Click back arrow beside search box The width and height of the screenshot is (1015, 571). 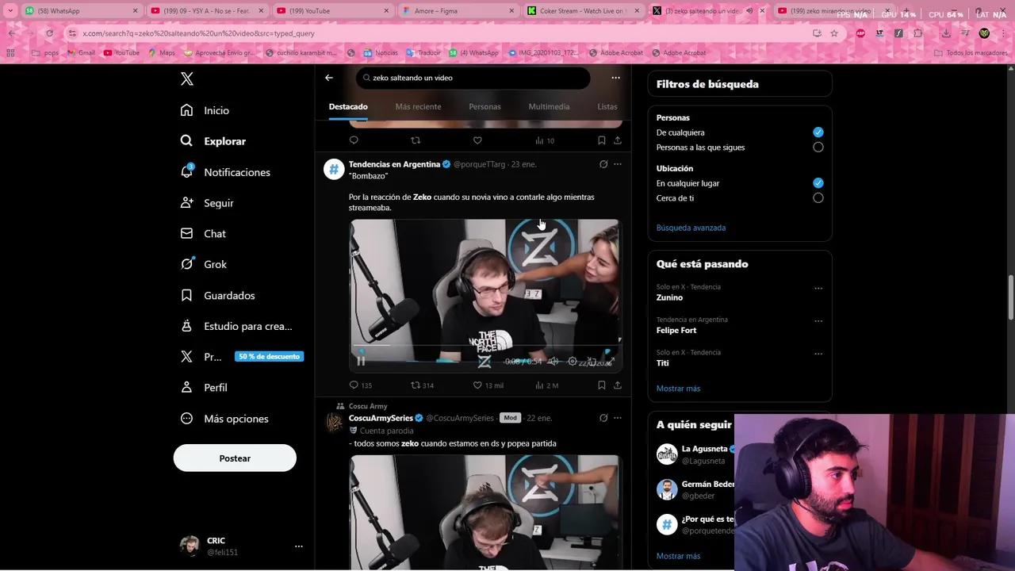[329, 78]
